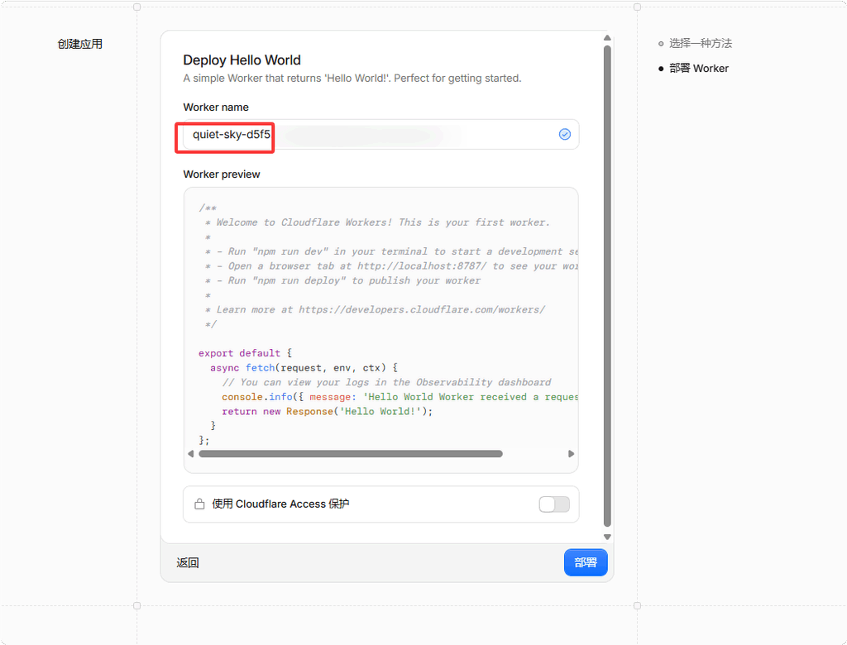Click the Deploy Hello World title

click(242, 60)
